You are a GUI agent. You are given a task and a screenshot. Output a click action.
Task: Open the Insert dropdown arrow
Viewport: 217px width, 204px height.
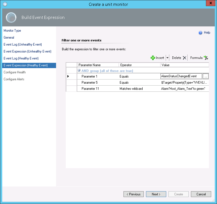167,58
